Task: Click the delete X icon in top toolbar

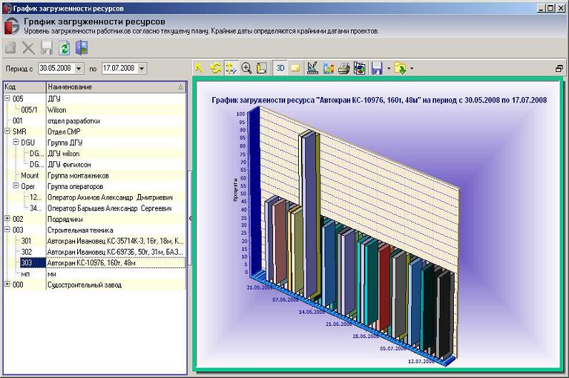Action: pos(29,48)
